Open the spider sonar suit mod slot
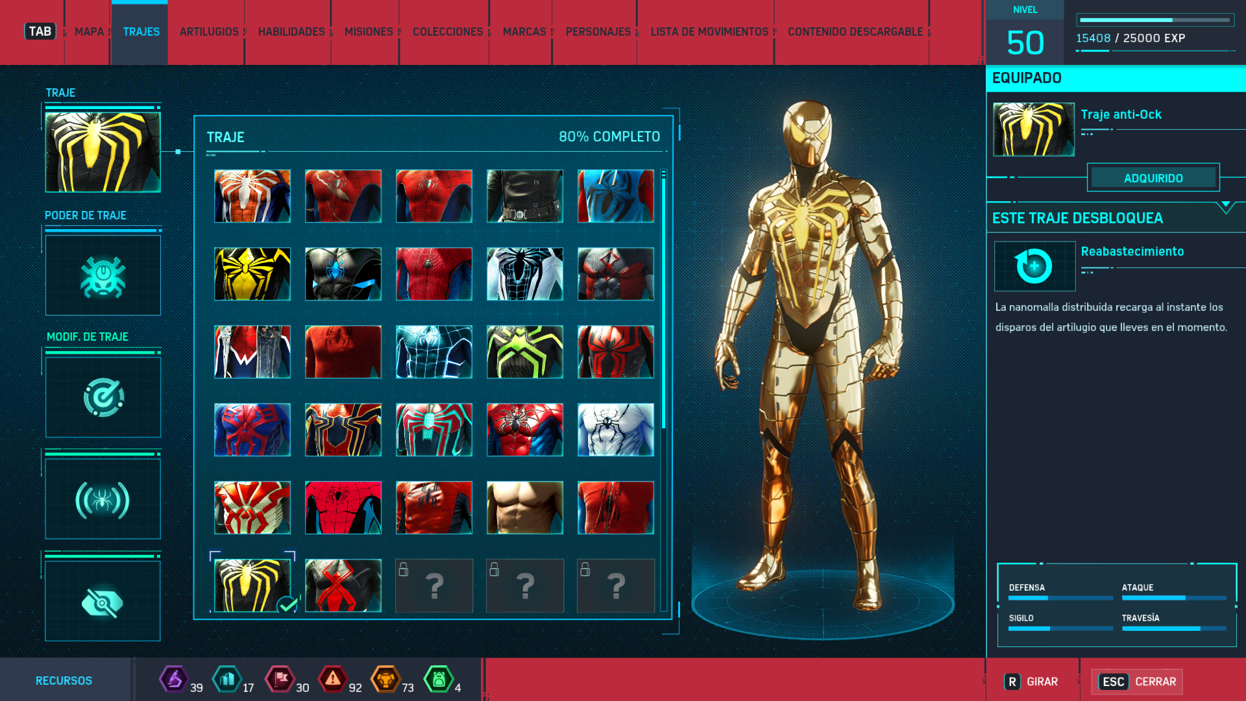1246x701 pixels. pos(103,499)
